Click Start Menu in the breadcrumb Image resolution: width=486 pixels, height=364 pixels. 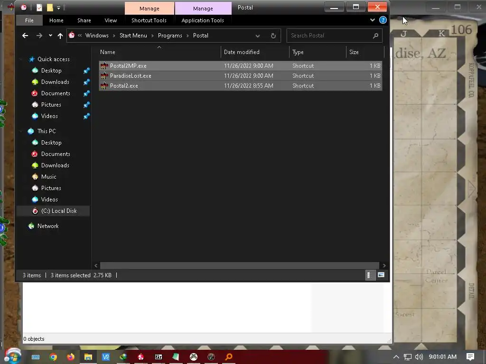coord(133,36)
